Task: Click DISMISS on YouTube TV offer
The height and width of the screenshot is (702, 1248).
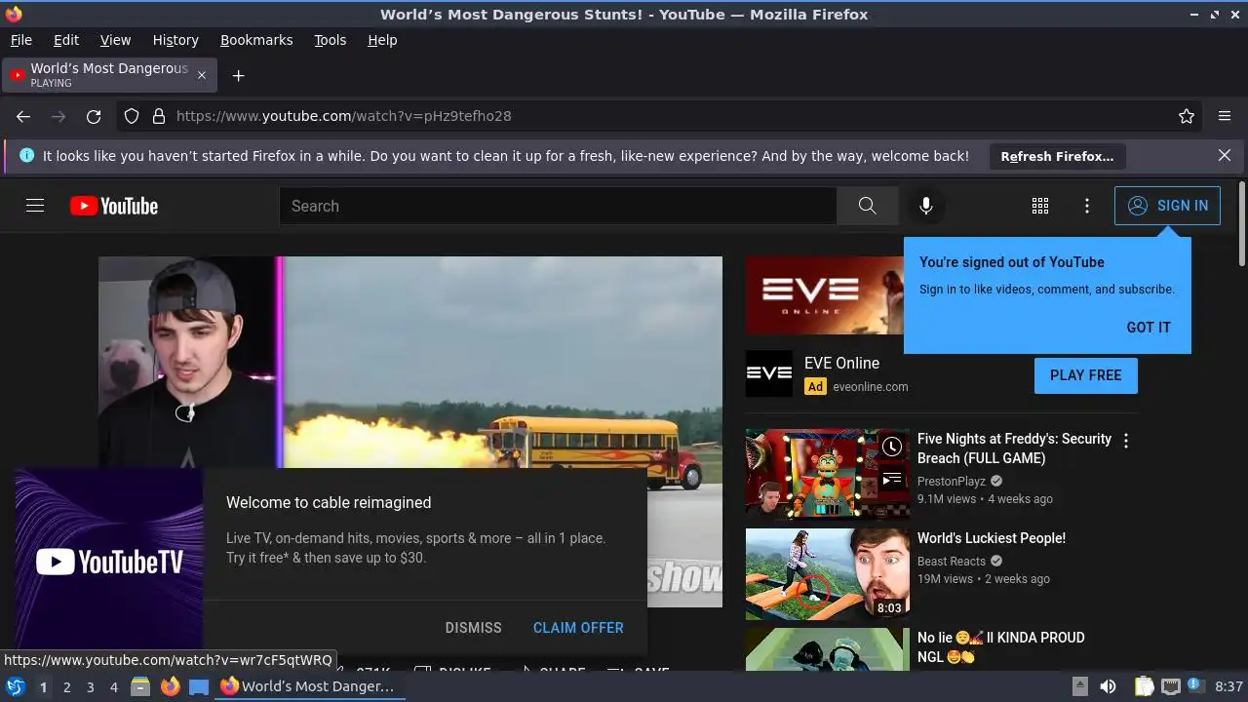Action: click(x=473, y=628)
